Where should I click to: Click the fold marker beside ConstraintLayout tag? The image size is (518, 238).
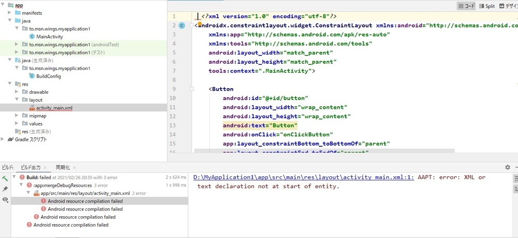[191, 25]
